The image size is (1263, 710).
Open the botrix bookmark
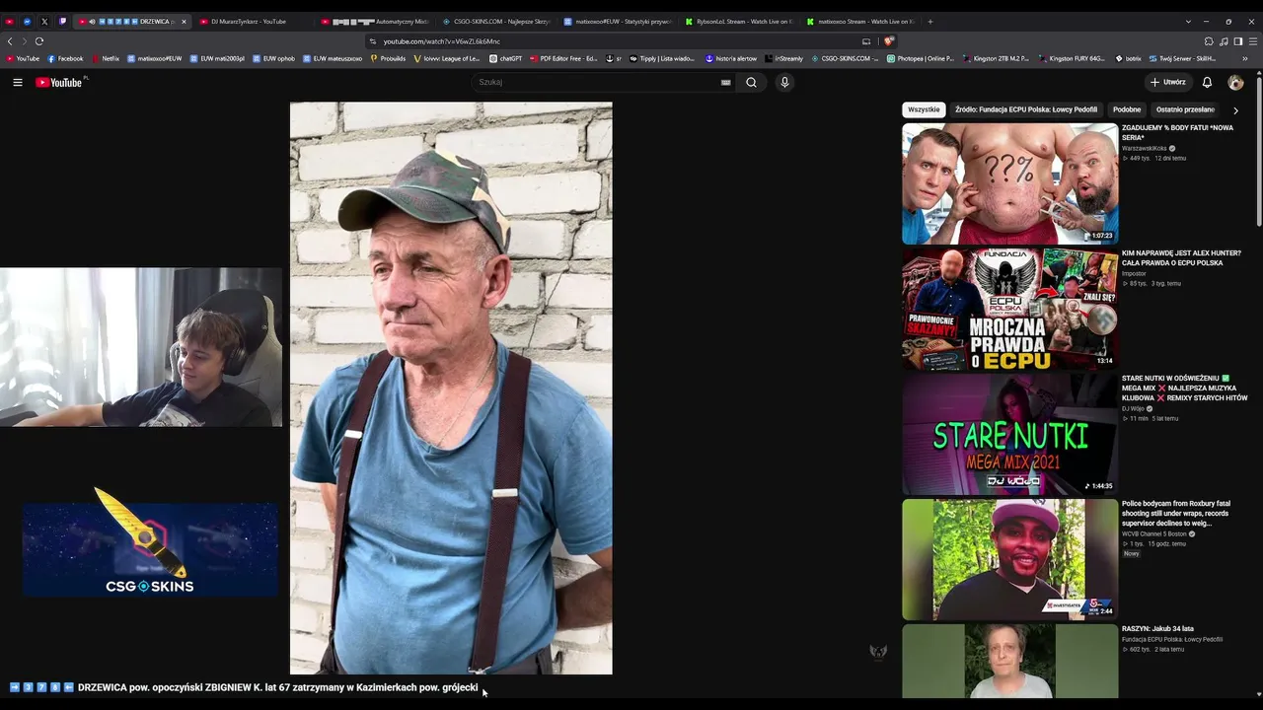pos(1128,59)
